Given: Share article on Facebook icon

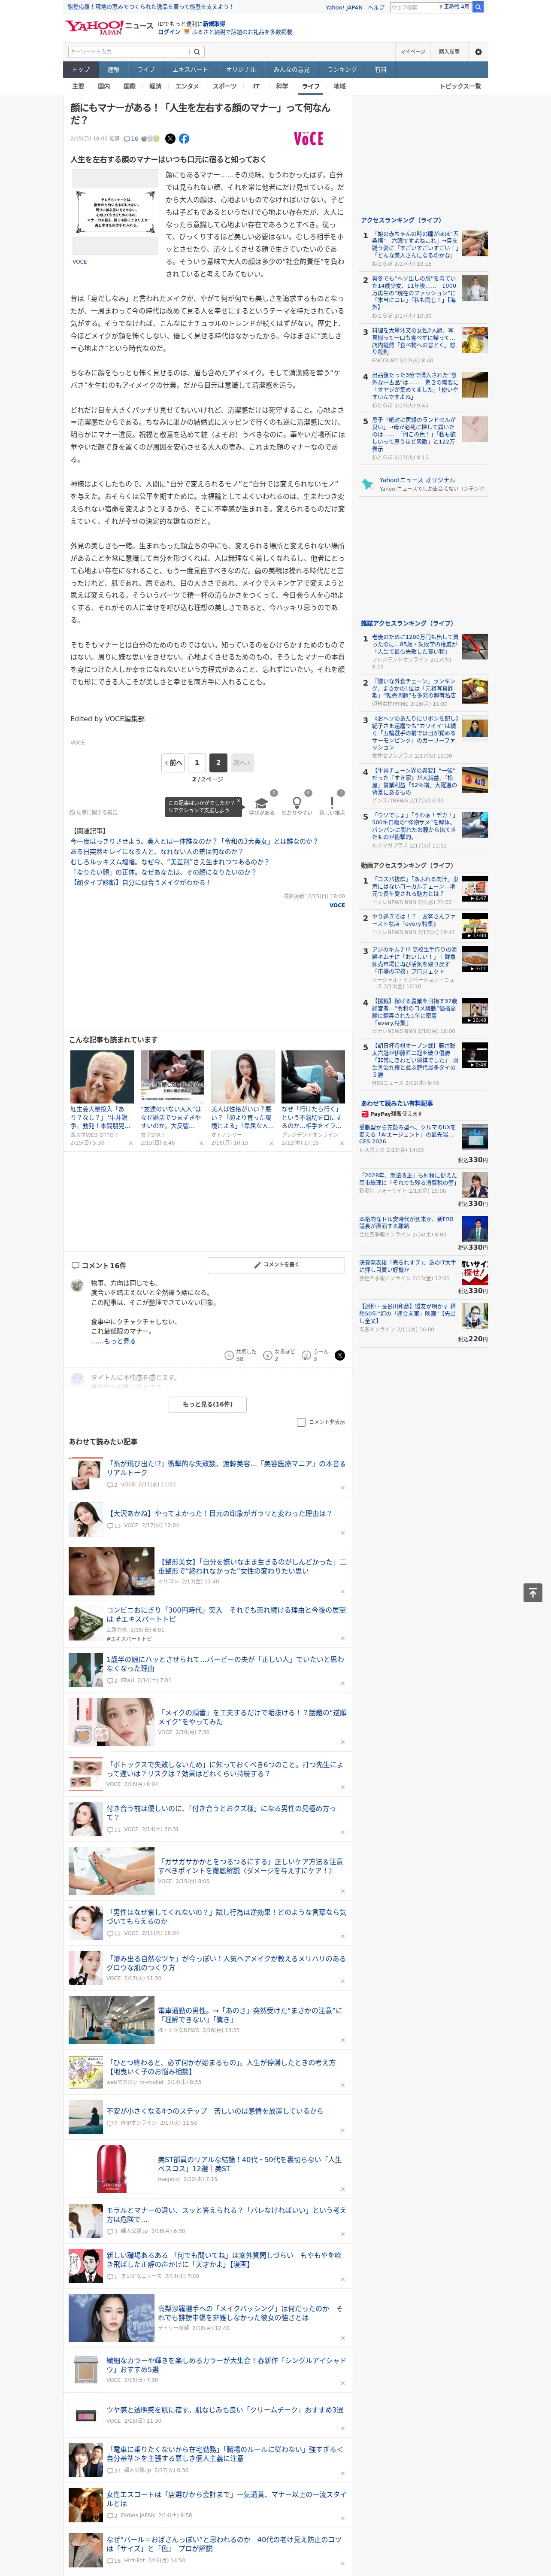Looking at the screenshot, I should 184,139.
